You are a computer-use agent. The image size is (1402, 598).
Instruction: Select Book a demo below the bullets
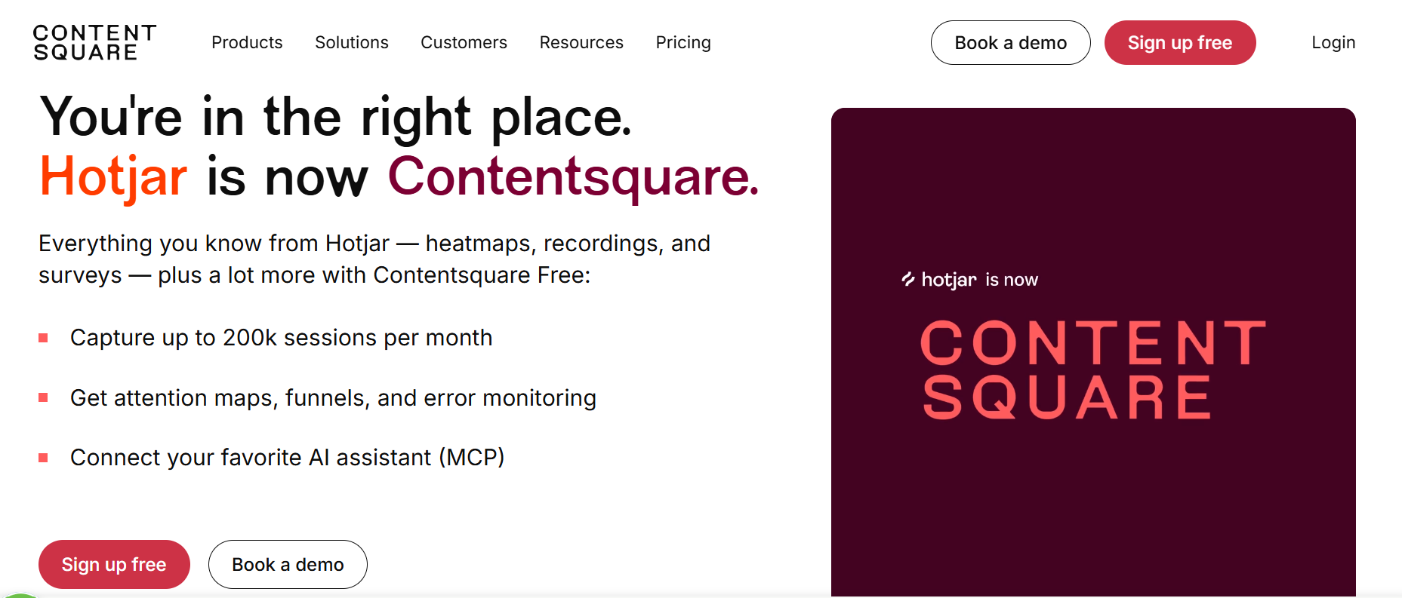pyautogui.click(x=288, y=564)
